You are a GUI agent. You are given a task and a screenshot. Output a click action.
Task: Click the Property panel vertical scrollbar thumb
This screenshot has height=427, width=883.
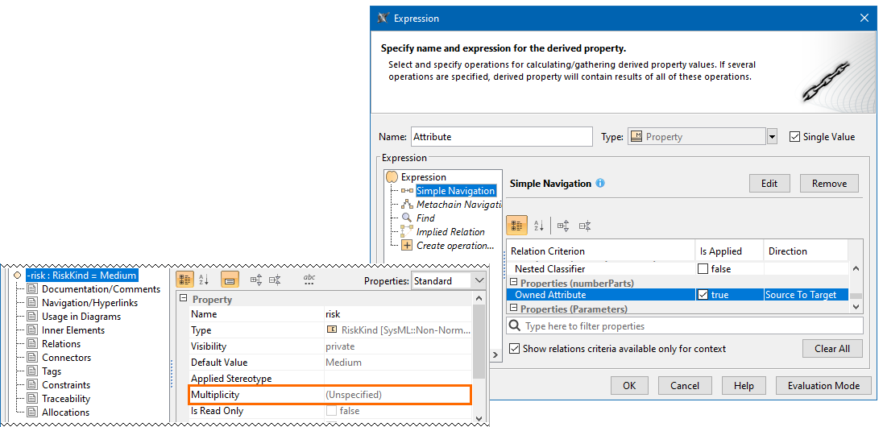tap(479, 342)
